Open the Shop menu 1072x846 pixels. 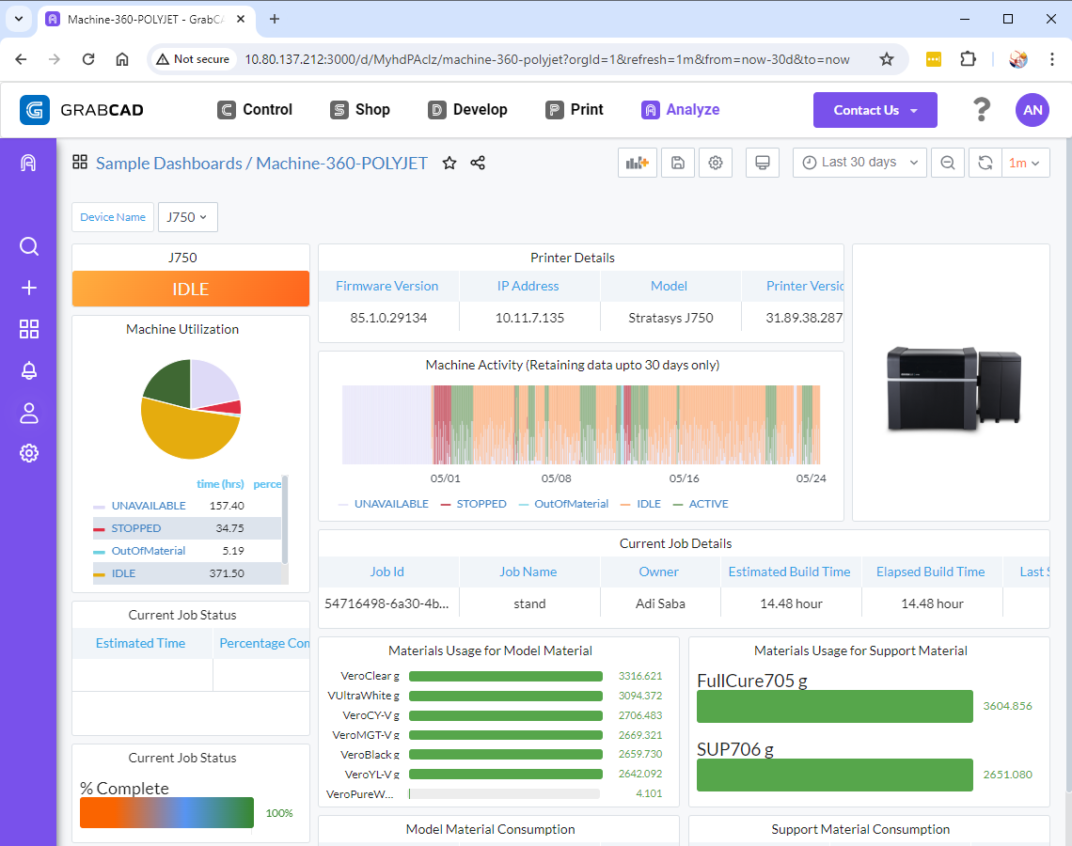pyautogui.click(x=360, y=109)
